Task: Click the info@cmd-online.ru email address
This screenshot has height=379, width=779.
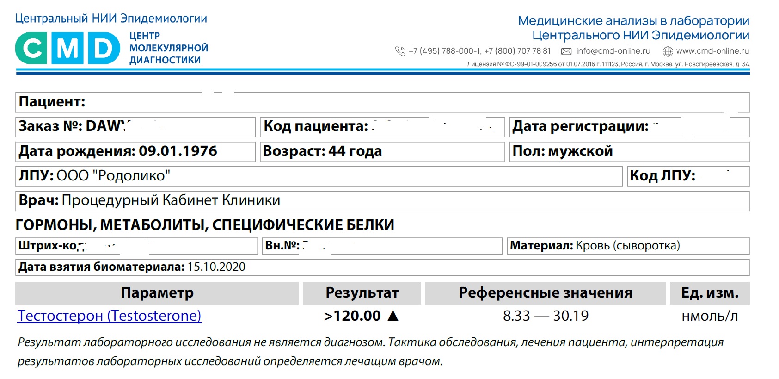Action: tap(613, 51)
